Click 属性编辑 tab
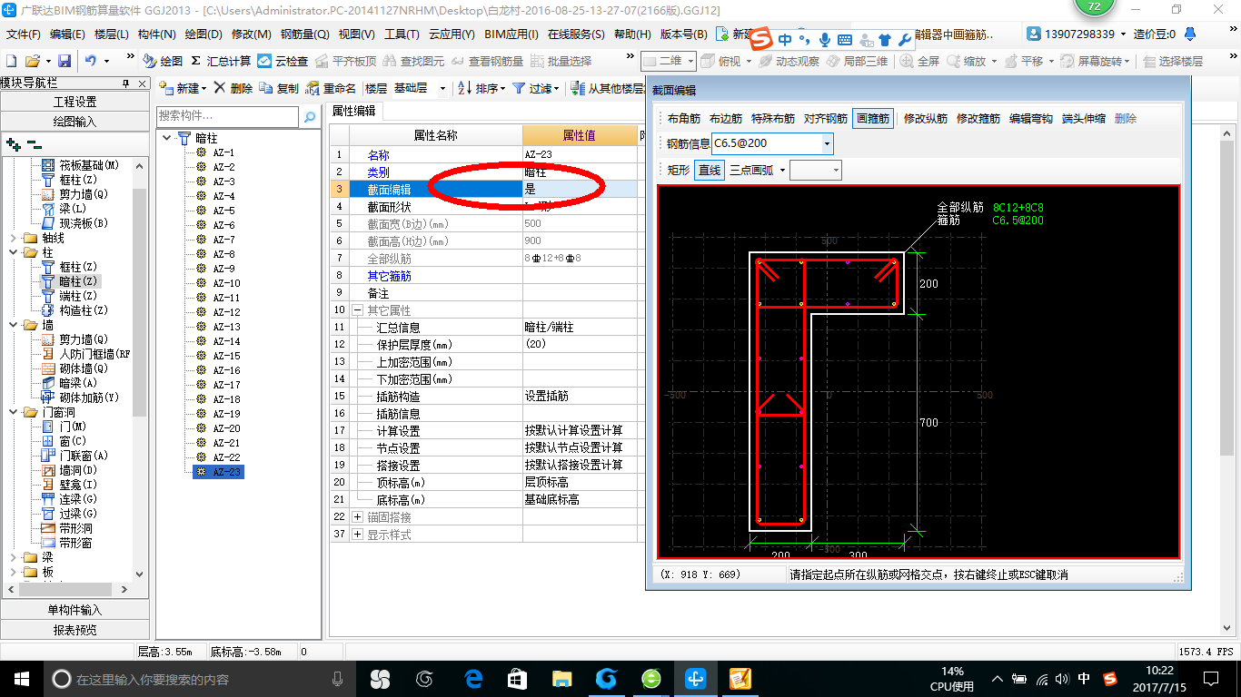Image resolution: width=1241 pixels, height=697 pixels. [x=353, y=111]
